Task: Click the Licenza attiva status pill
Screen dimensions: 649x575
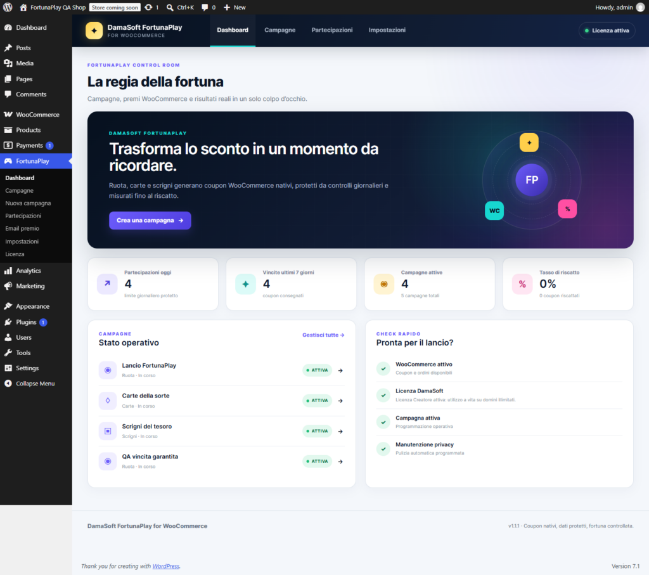Action: click(607, 30)
